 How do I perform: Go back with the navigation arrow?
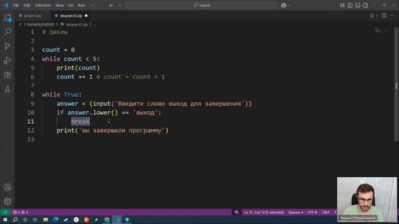[x=112, y=6]
